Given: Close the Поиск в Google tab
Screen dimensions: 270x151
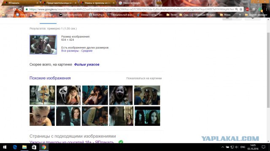Looking at the screenshot, I should (151, 3).
